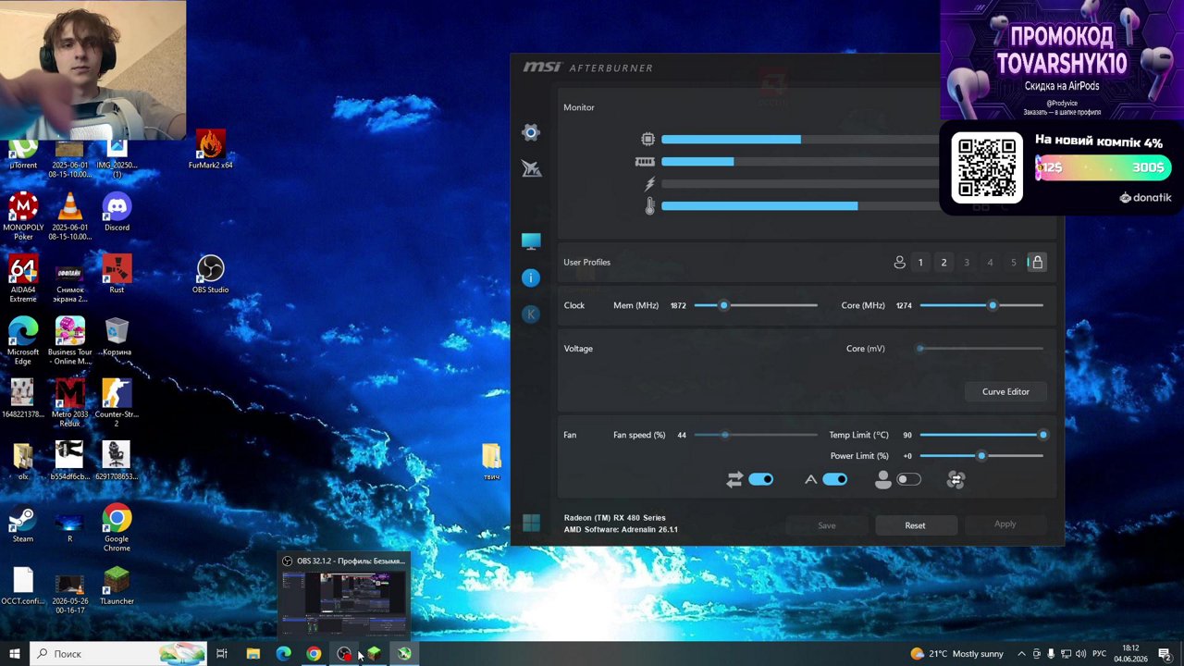Select user profile 2
The width and height of the screenshot is (1184, 666).
(943, 263)
